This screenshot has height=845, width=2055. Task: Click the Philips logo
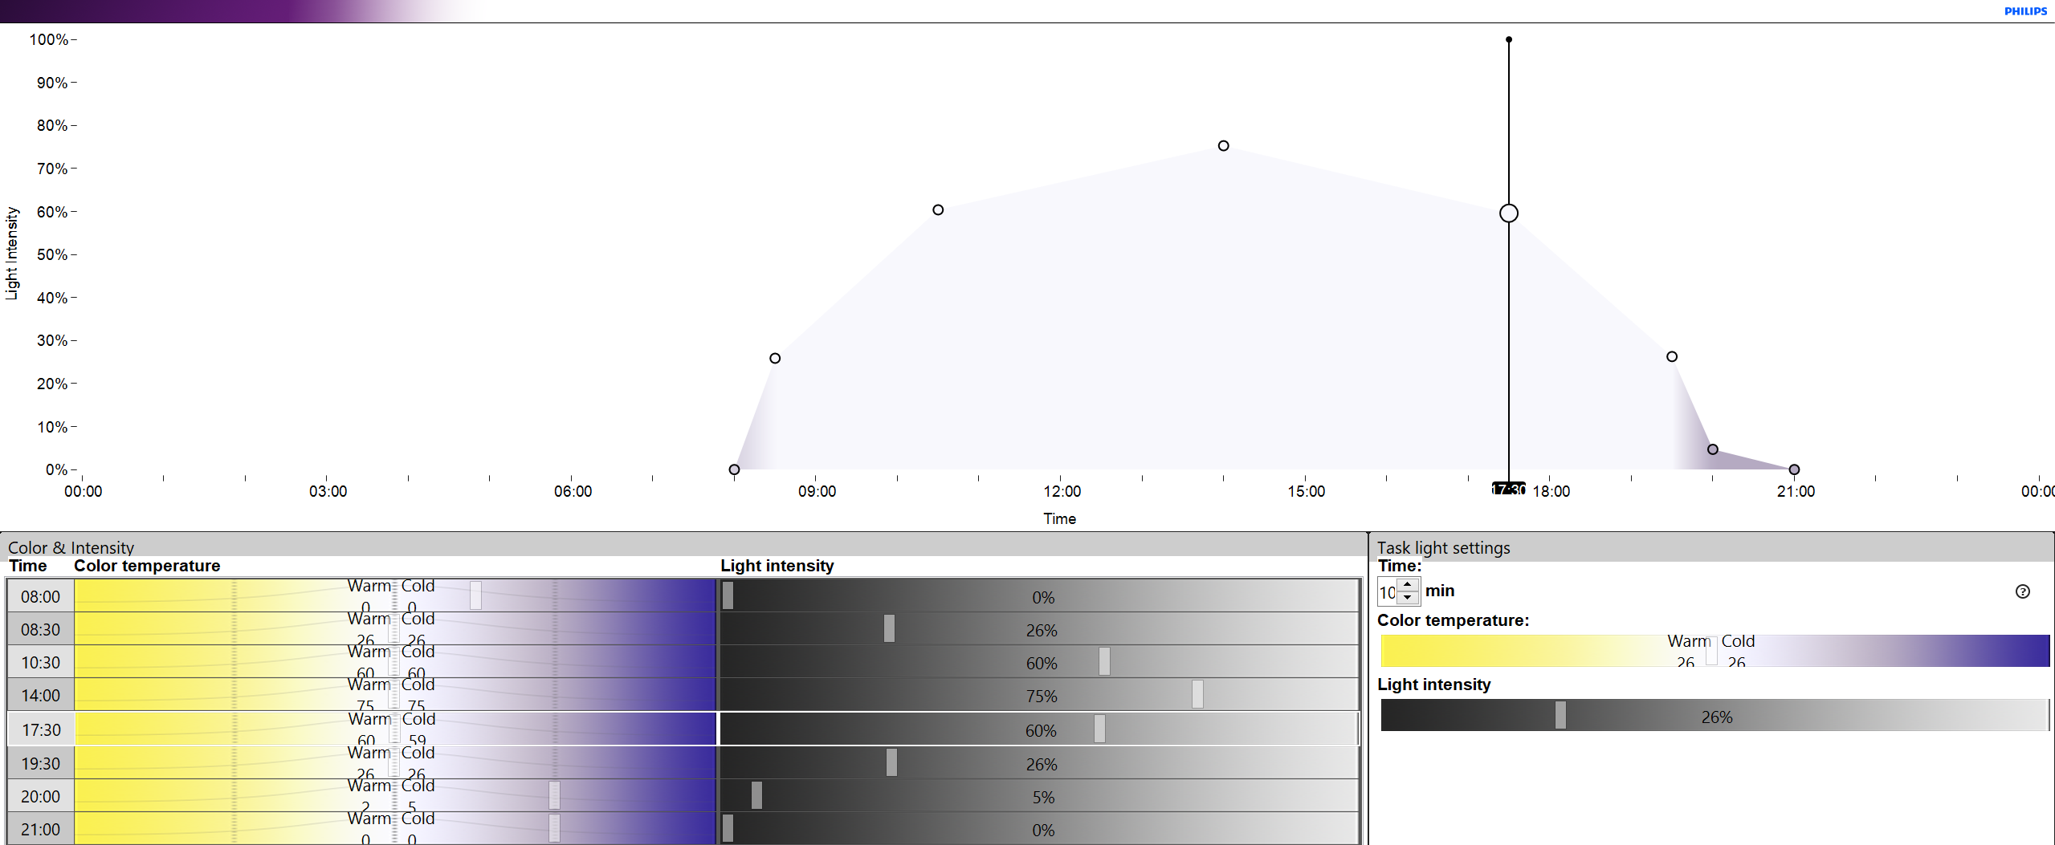click(2025, 11)
